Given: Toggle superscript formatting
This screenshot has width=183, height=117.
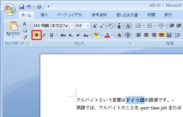Looking at the screenshot, I should point(78,35).
